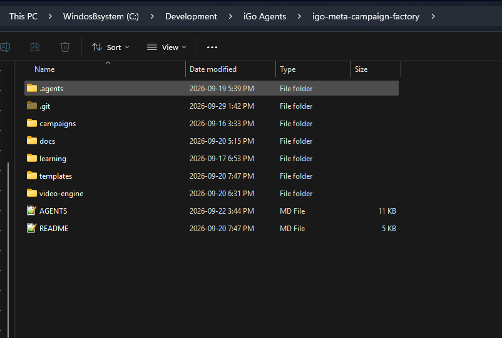Screen dimensions: 502x338
Task: Open the See more ellipsis menu
Action: (x=212, y=47)
